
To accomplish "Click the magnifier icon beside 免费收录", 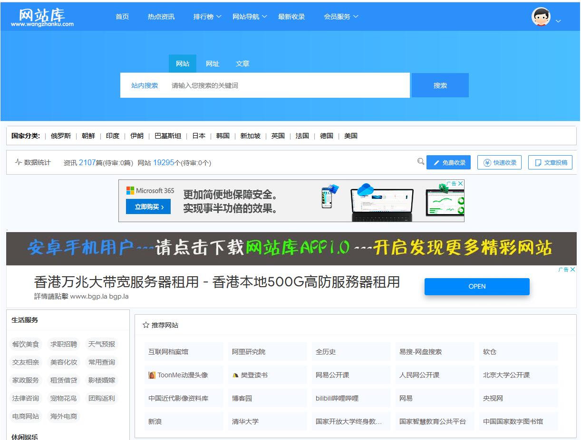I will (x=420, y=161).
